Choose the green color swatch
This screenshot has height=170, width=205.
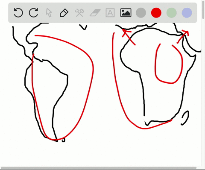click(x=172, y=13)
